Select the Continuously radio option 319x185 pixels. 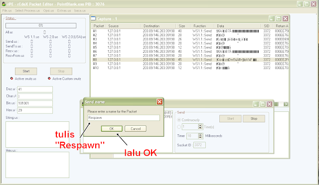tap(179, 120)
